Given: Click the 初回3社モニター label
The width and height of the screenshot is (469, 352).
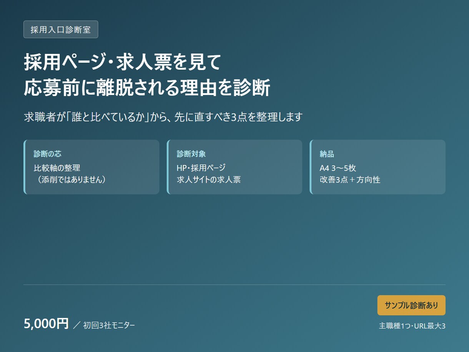Looking at the screenshot, I should pyautogui.click(x=109, y=325).
